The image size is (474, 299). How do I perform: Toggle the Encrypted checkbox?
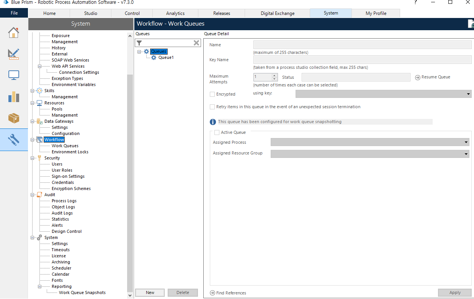[x=212, y=94]
